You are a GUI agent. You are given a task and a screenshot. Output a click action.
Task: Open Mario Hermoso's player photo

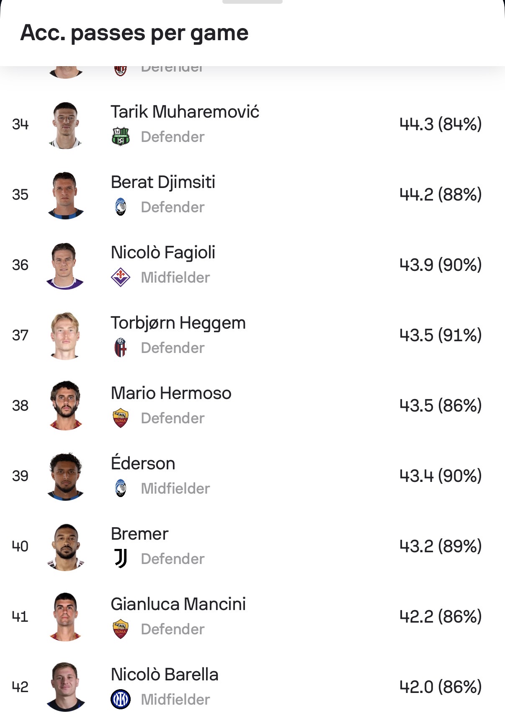65,406
